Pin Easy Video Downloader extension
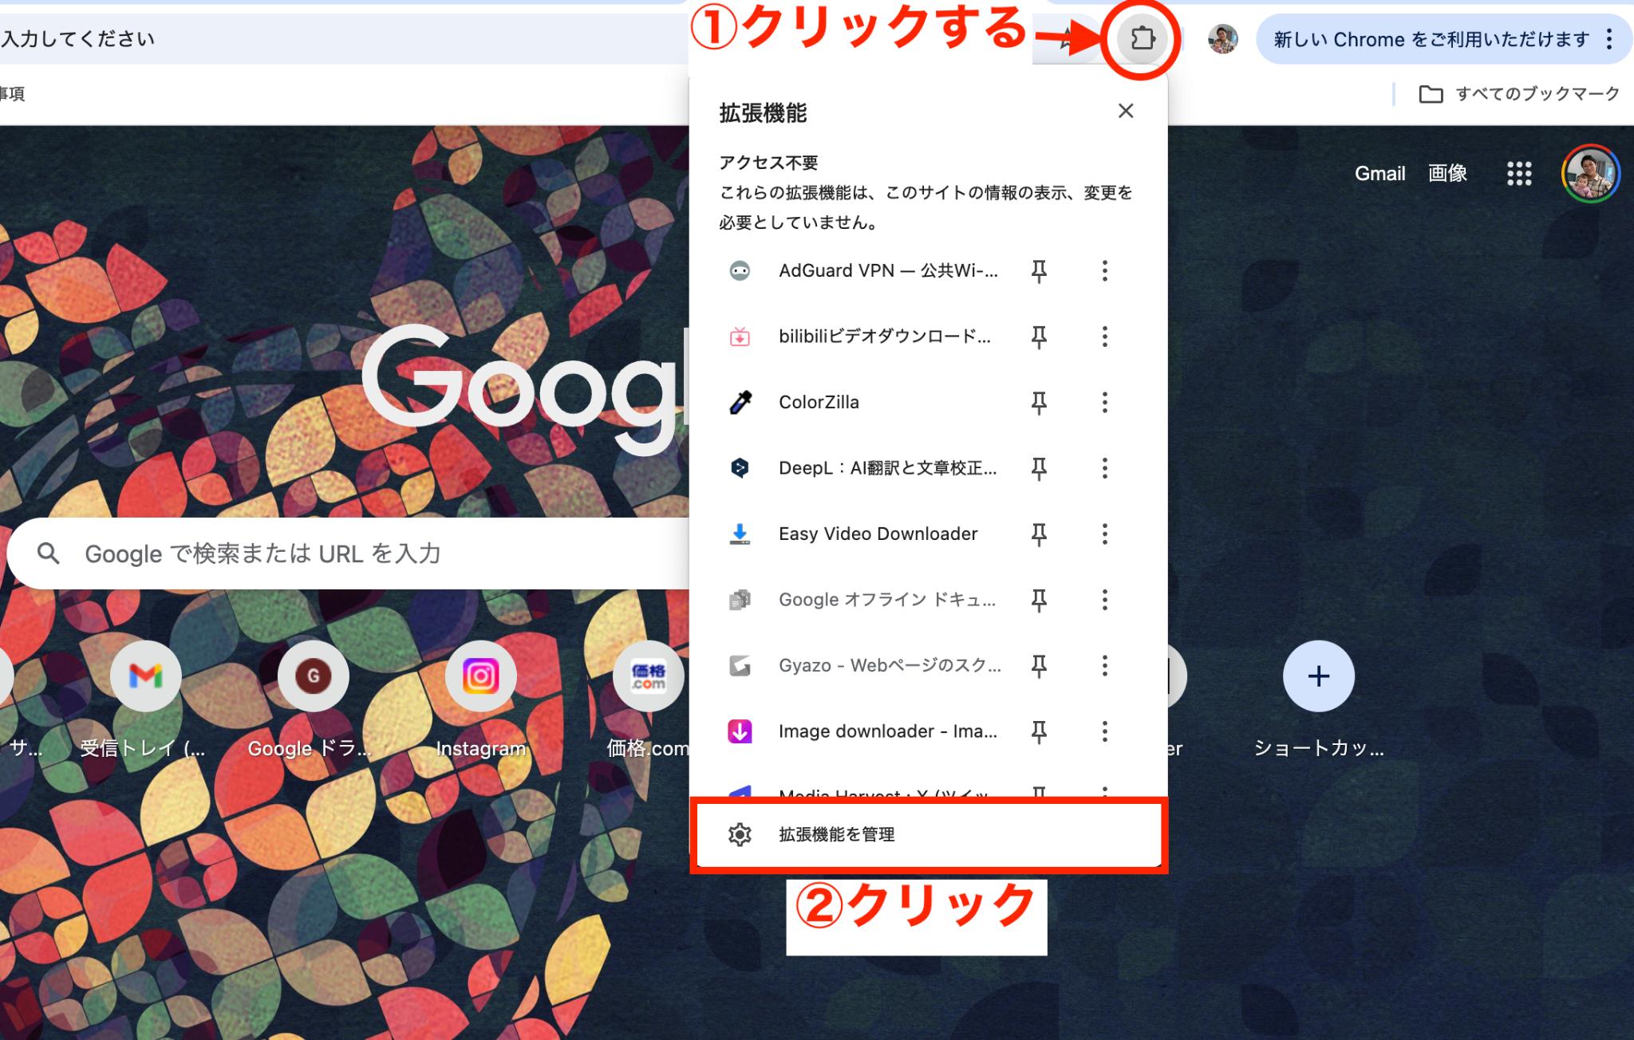1634x1040 pixels. [x=1039, y=534]
